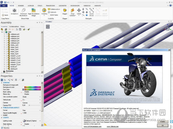
Task: Click the Paste button in the Copy/Paste group
Action: (x=5, y=15)
